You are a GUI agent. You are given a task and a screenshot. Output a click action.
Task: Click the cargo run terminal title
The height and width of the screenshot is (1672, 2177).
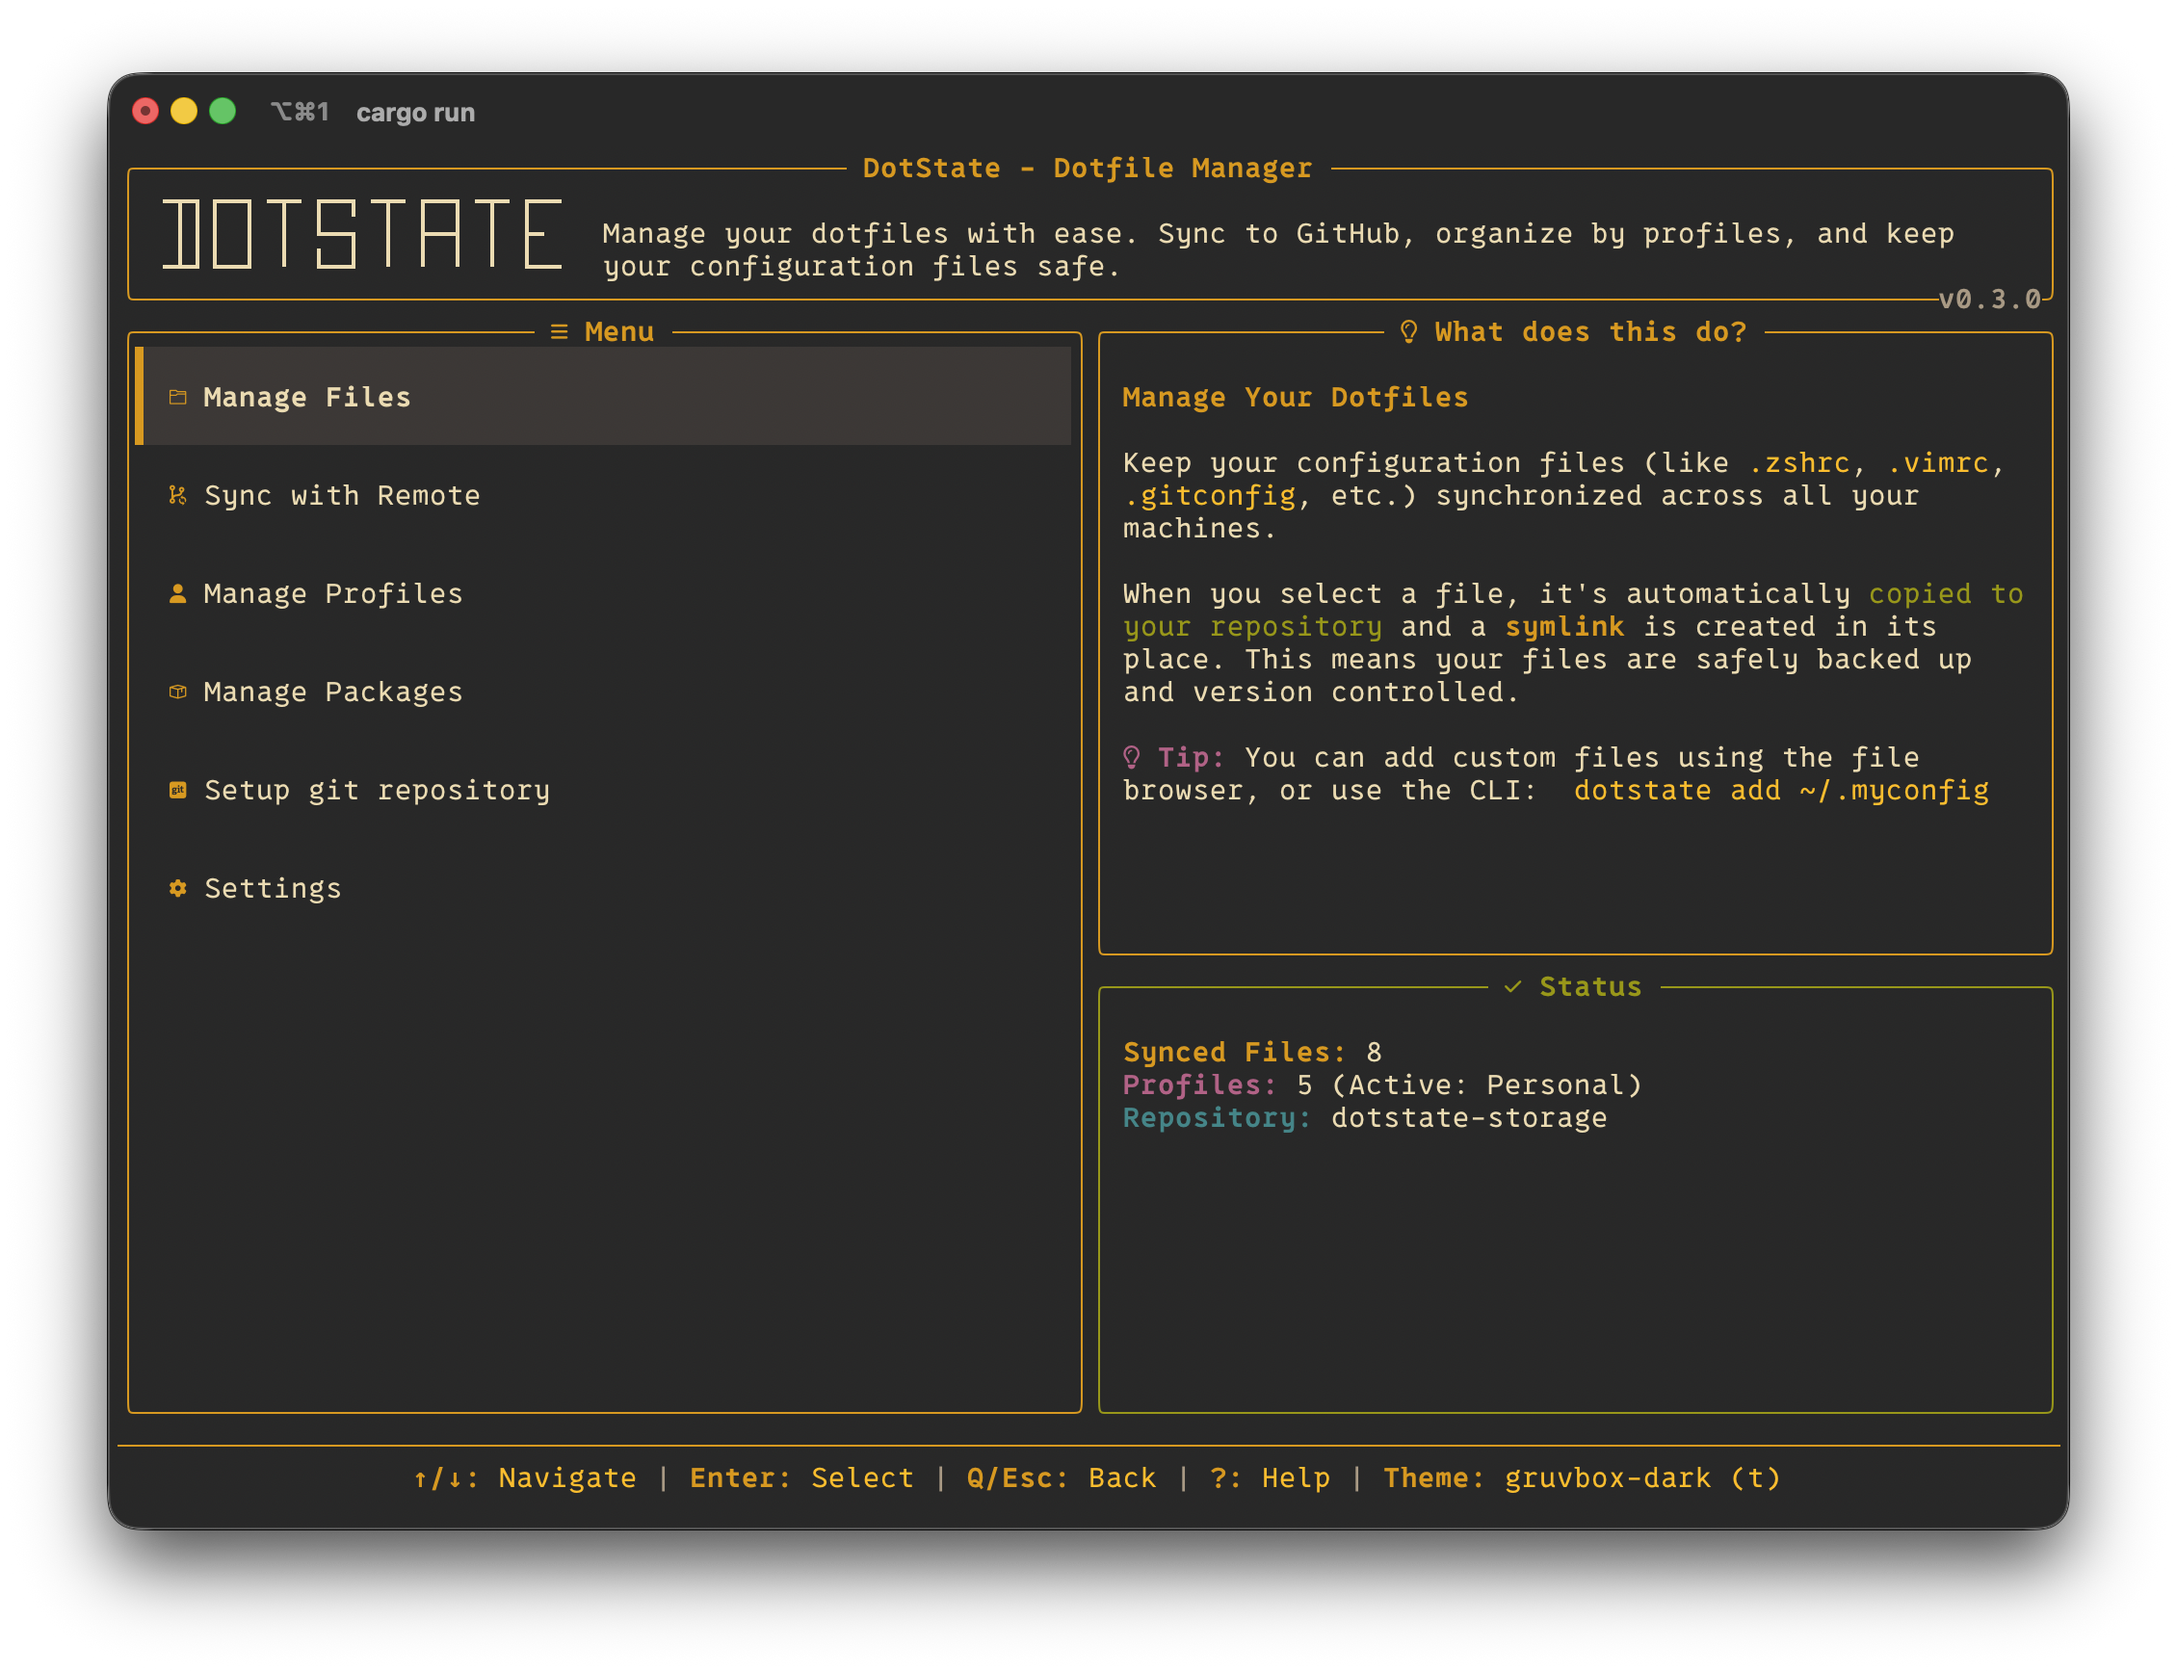[x=415, y=113]
